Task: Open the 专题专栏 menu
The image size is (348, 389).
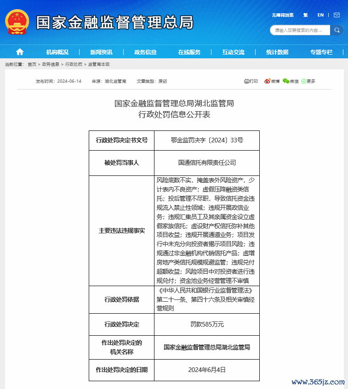Action: (321, 52)
